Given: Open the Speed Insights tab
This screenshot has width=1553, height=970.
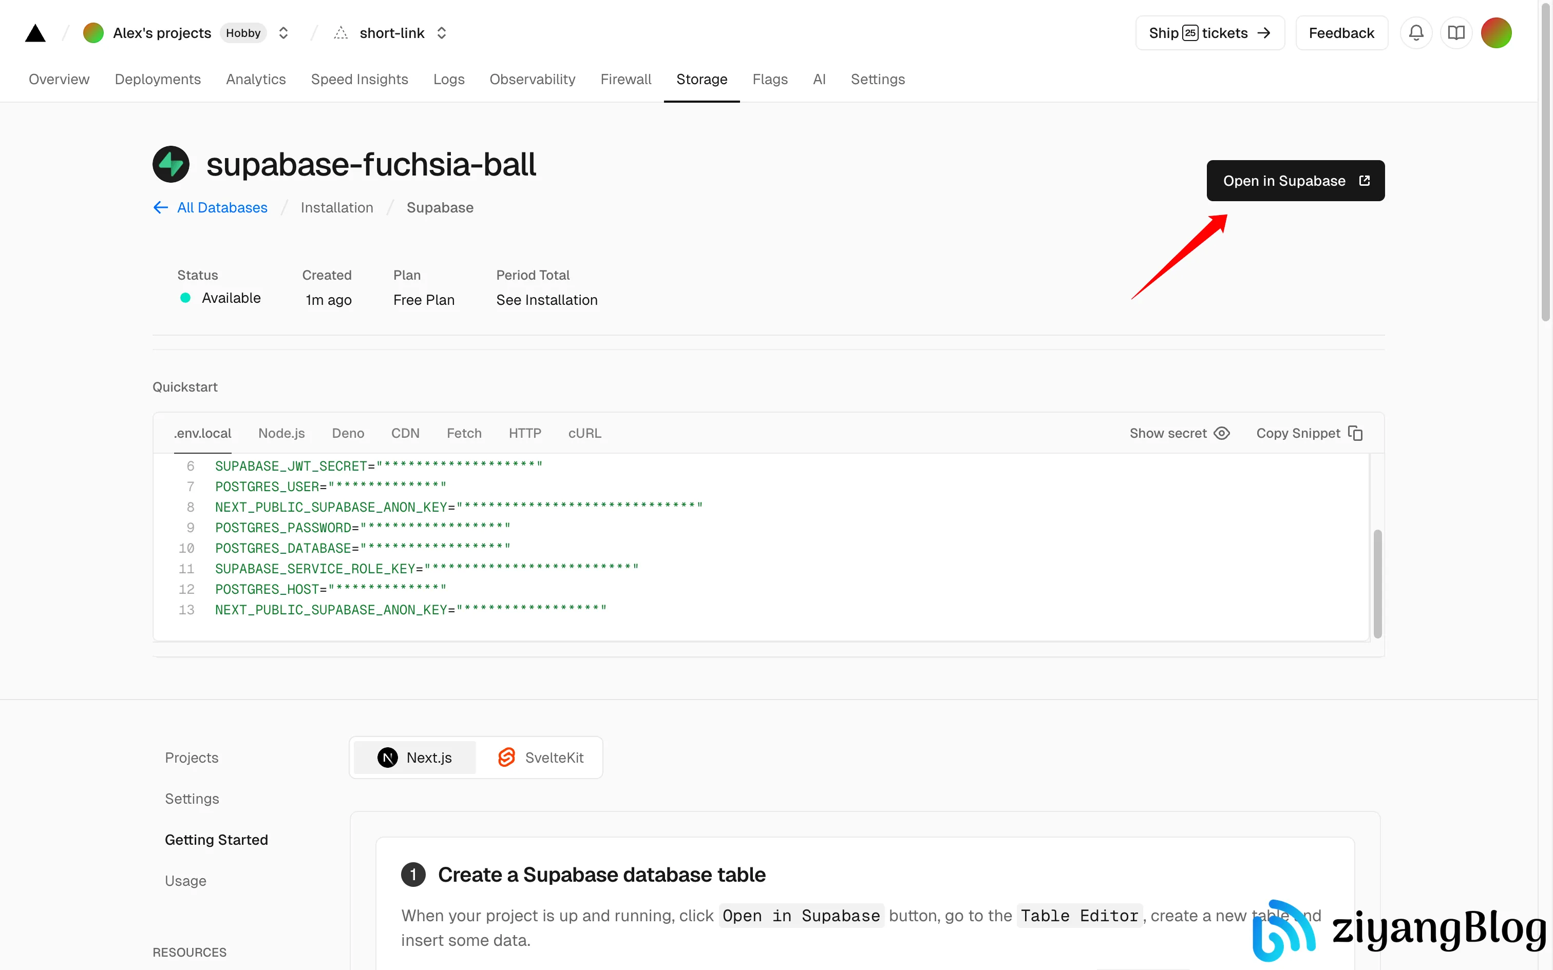Looking at the screenshot, I should pos(359,80).
